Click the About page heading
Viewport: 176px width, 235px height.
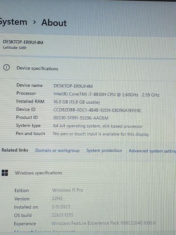pos(54,23)
